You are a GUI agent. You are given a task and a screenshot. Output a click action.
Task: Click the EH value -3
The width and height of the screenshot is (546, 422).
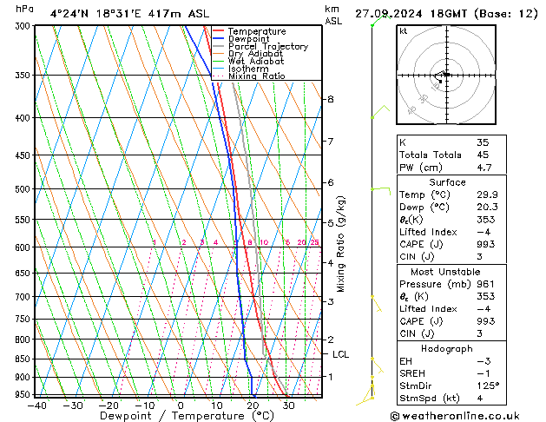[x=484, y=361]
